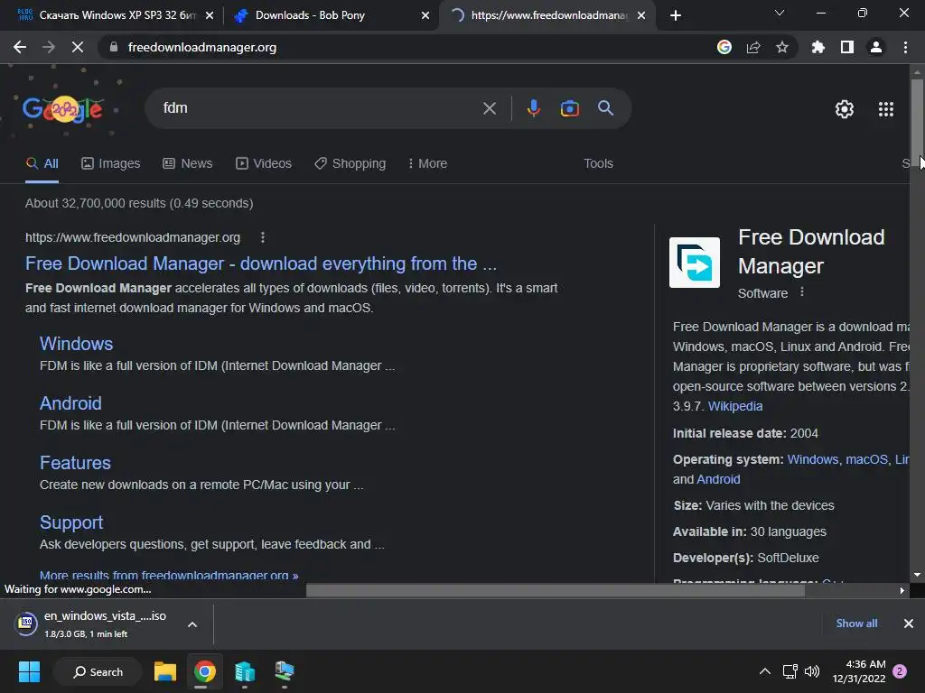925x693 pixels.
Task: Stop loading the page
Action: 78,47
